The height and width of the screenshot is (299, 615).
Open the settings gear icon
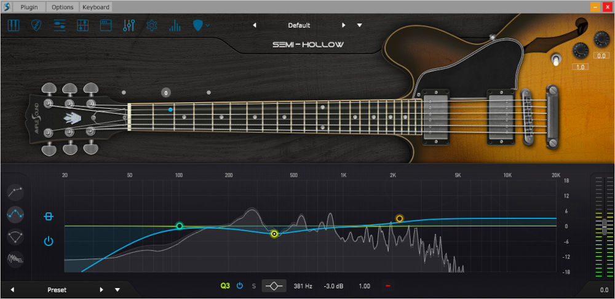(x=152, y=25)
